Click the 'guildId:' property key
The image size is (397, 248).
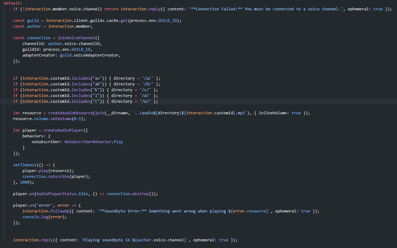coord(32,49)
